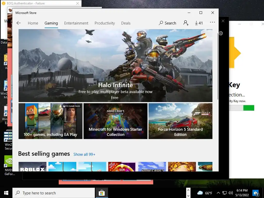Click the taskbar toolbar scroll-up arrow
Viewport: 264px width, 198px height.
click(188, 190)
